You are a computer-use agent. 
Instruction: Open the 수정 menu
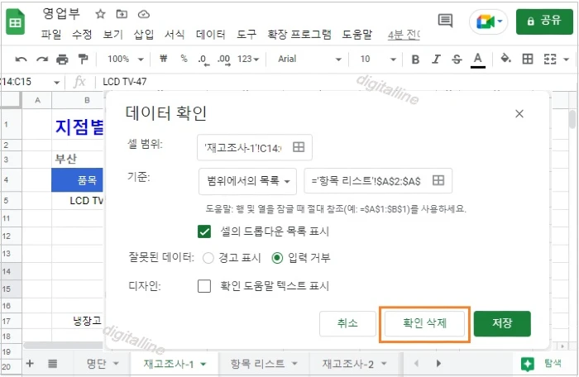(82, 35)
